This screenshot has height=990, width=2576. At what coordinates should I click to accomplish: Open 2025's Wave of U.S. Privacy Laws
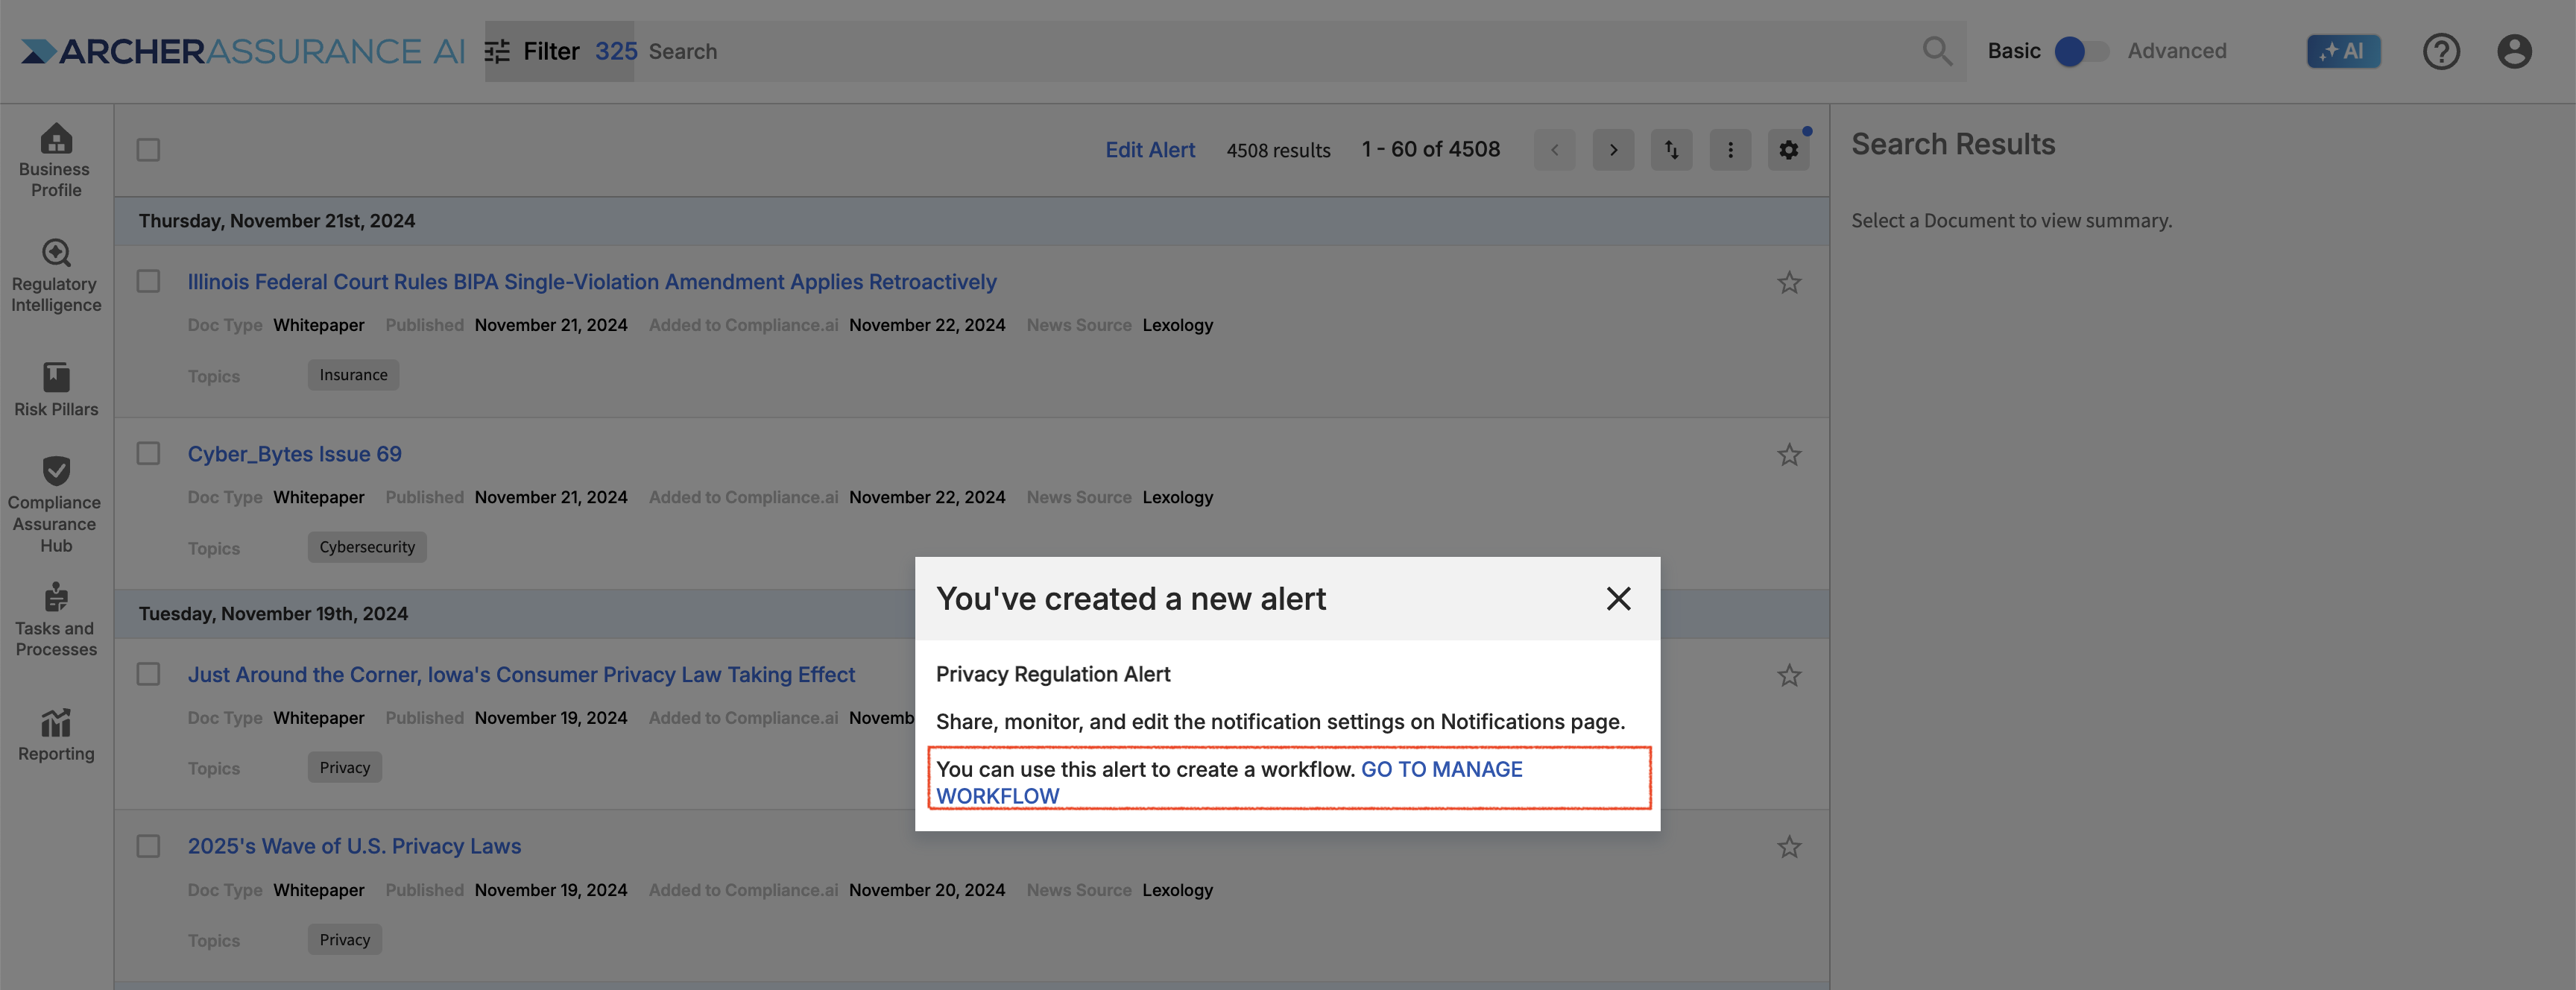pyautogui.click(x=354, y=846)
